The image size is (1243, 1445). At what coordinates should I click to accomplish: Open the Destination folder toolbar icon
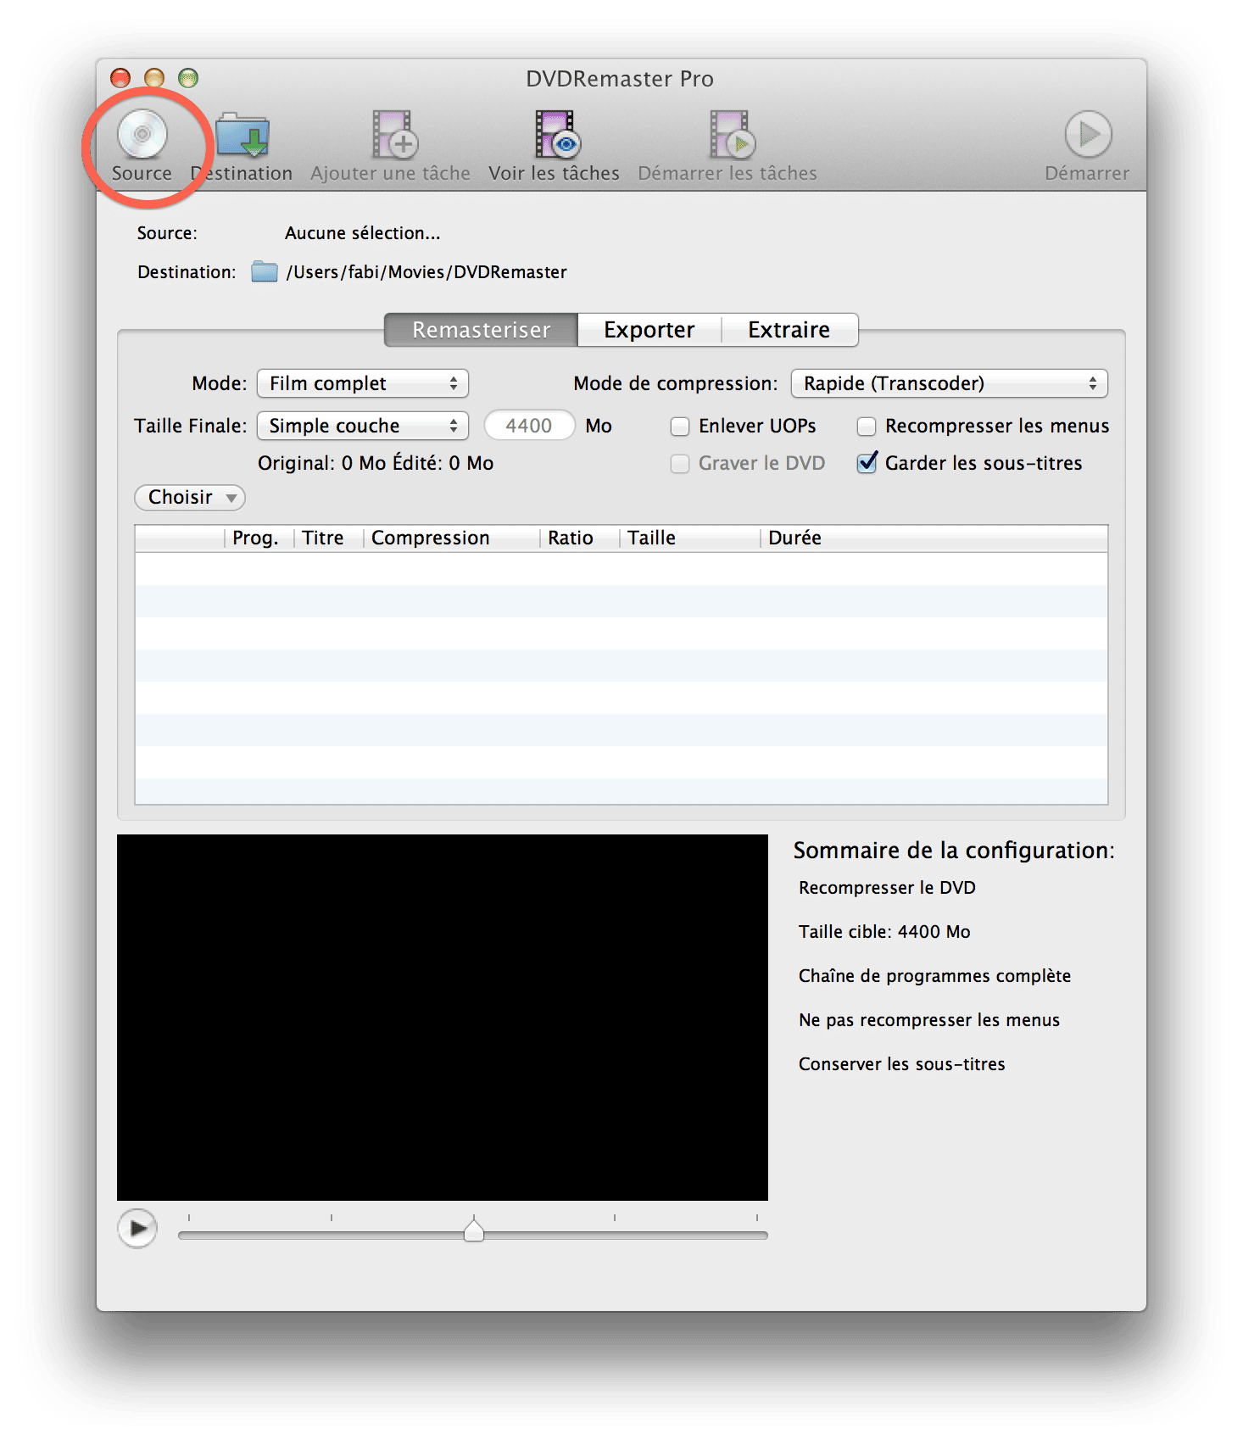pos(242,135)
